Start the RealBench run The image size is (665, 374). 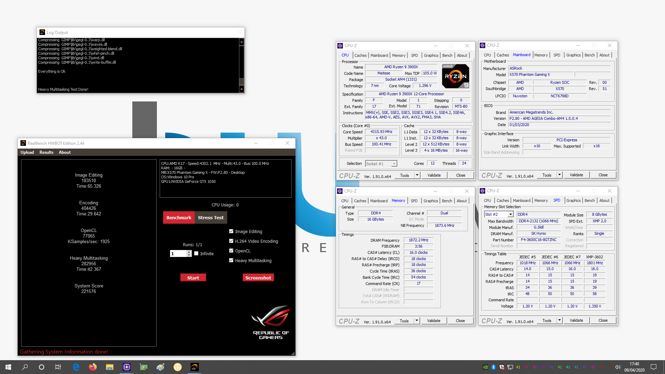click(193, 278)
